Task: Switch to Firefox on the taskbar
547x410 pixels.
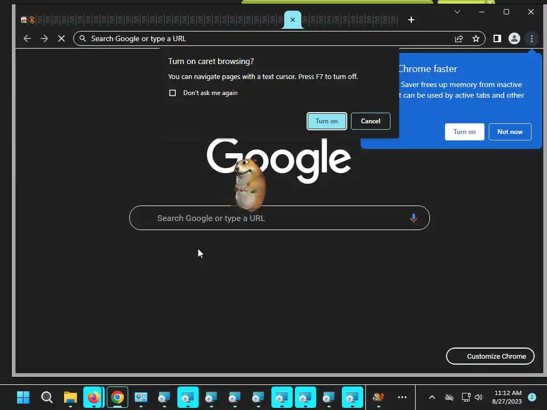Action: coord(93,397)
